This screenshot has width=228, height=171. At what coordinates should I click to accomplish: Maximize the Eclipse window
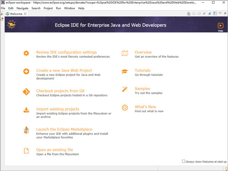point(213,3)
